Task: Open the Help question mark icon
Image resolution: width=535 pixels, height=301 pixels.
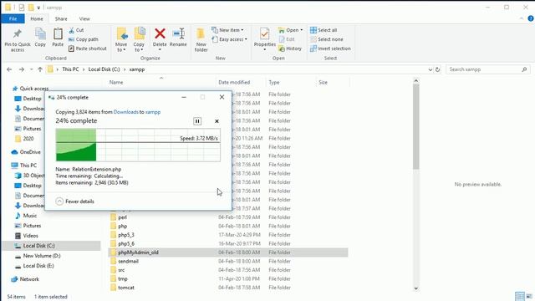Action: click(531, 18)
